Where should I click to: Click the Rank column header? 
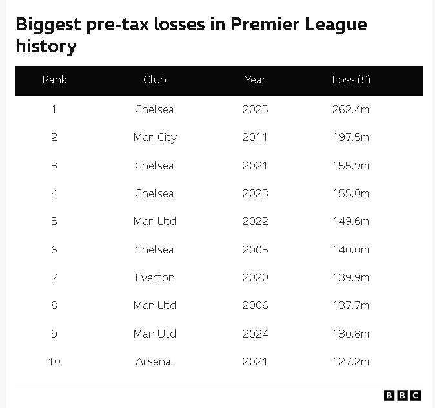click(54, 80)
